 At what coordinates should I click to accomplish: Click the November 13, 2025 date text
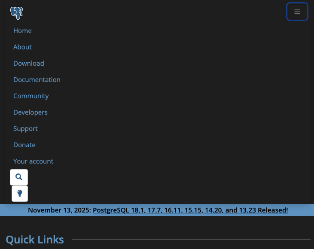[59, 210]
